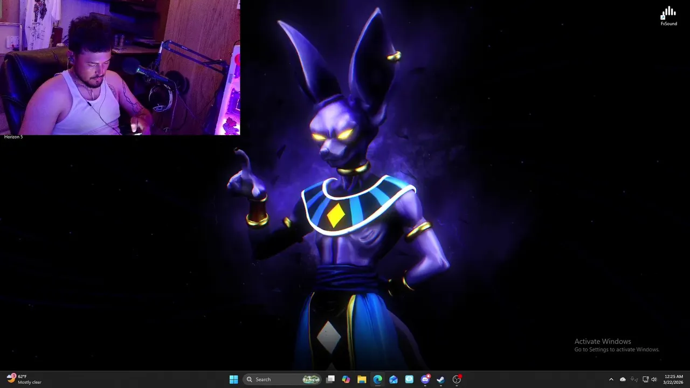Click the taskbar Search box
This screenshot has height=388, width=690.
(282, 379)
